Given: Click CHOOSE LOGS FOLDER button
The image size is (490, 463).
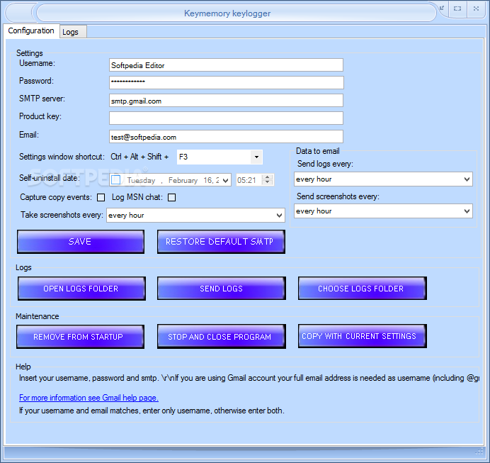Looking at the screenshot, I should [x=362, y=288].
